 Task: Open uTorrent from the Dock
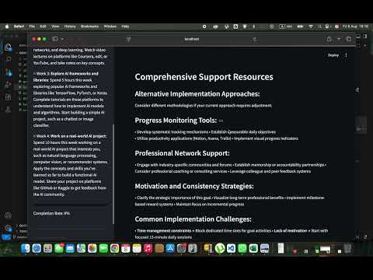220,248
